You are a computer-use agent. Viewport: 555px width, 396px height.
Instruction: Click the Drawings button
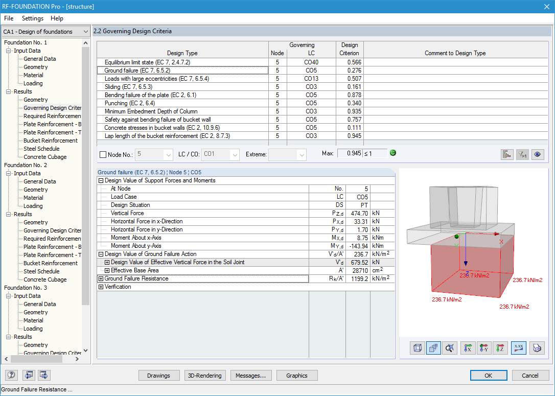158,376
